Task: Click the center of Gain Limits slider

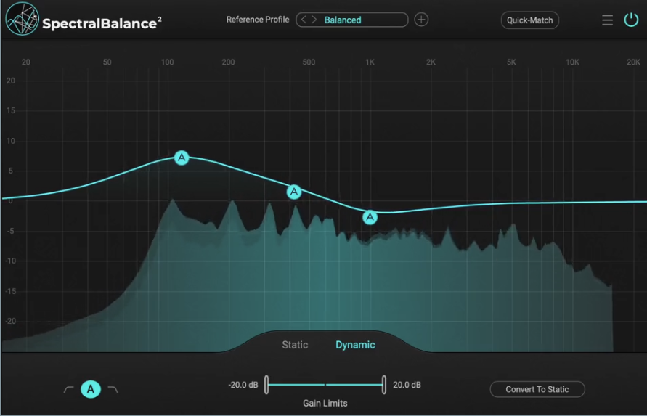Action: [325, 385]
